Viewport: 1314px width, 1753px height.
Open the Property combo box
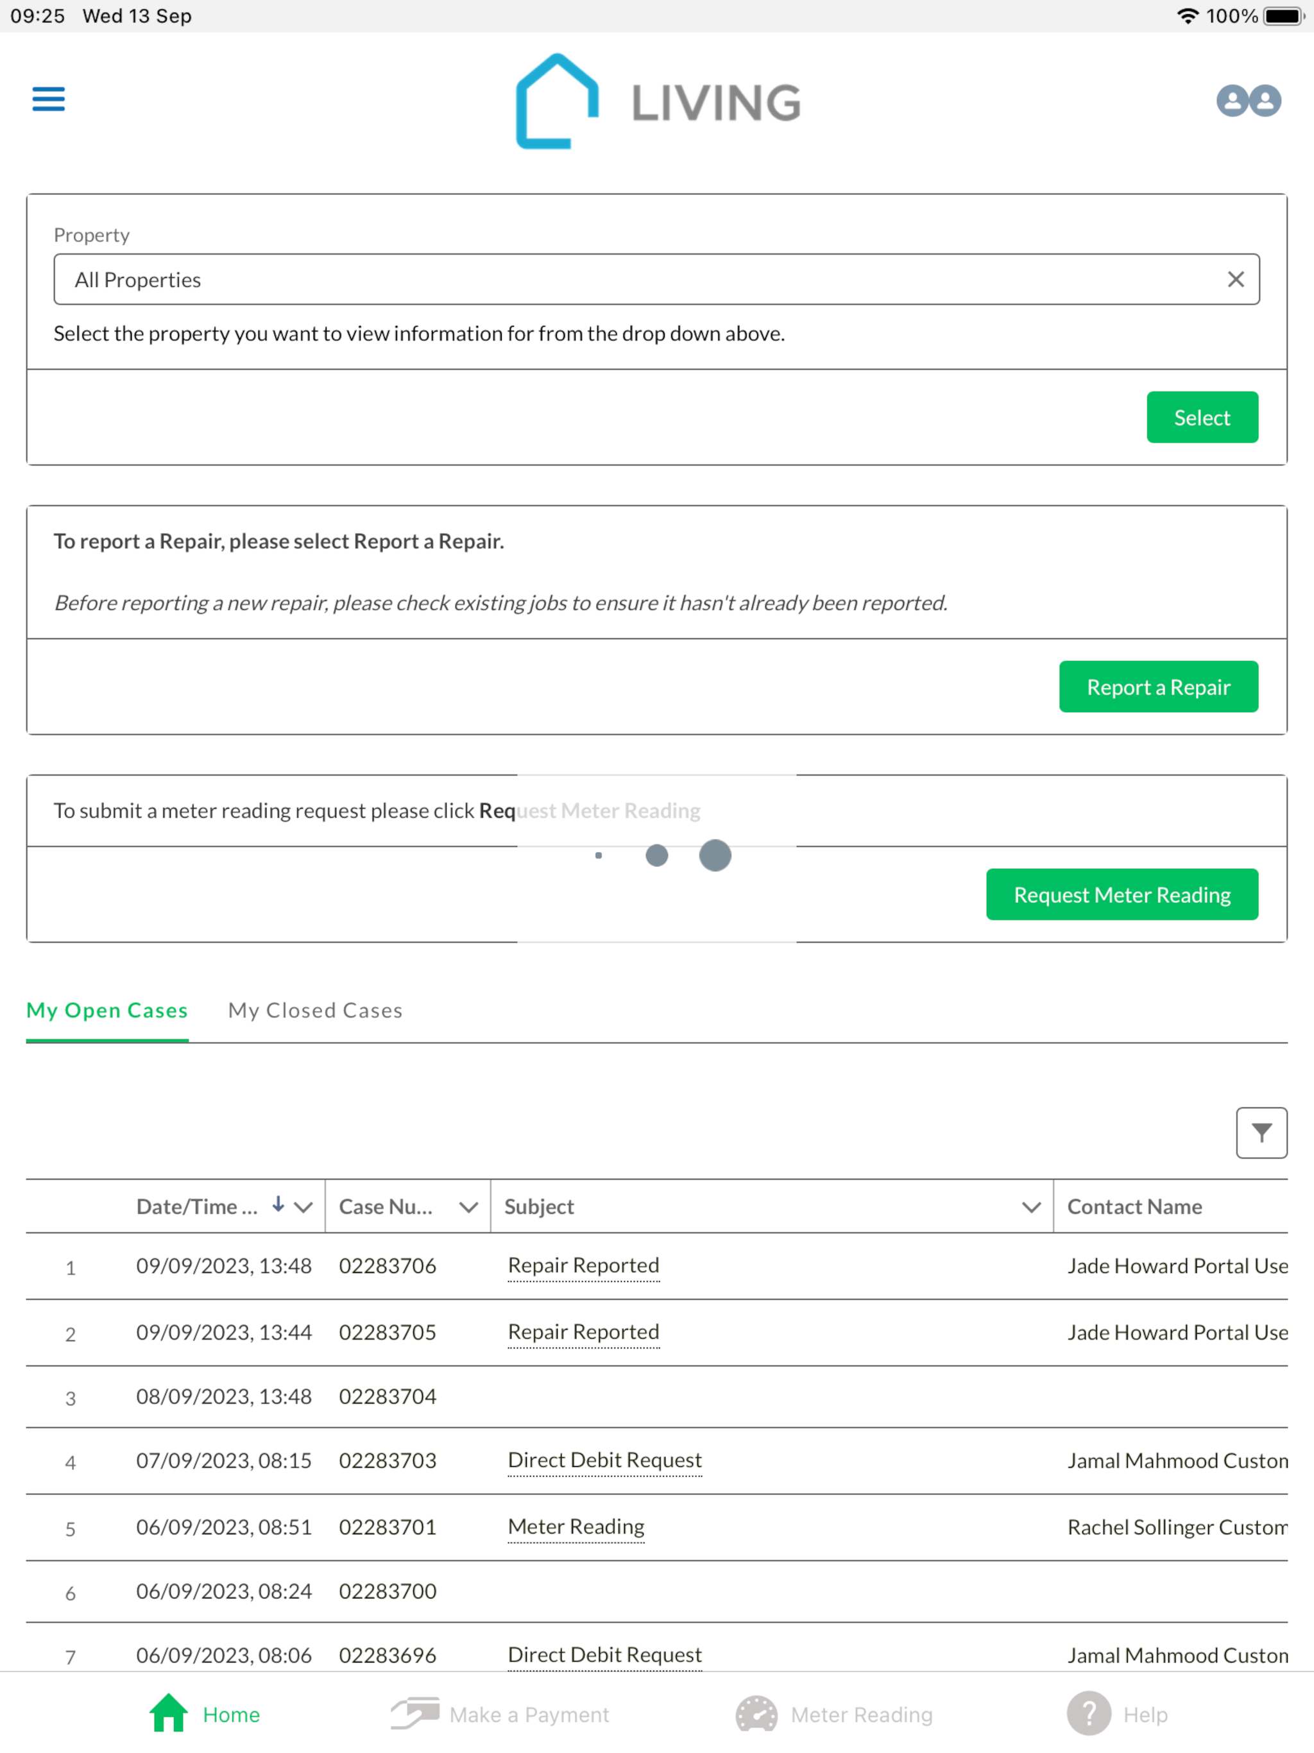tap(656, 279)
